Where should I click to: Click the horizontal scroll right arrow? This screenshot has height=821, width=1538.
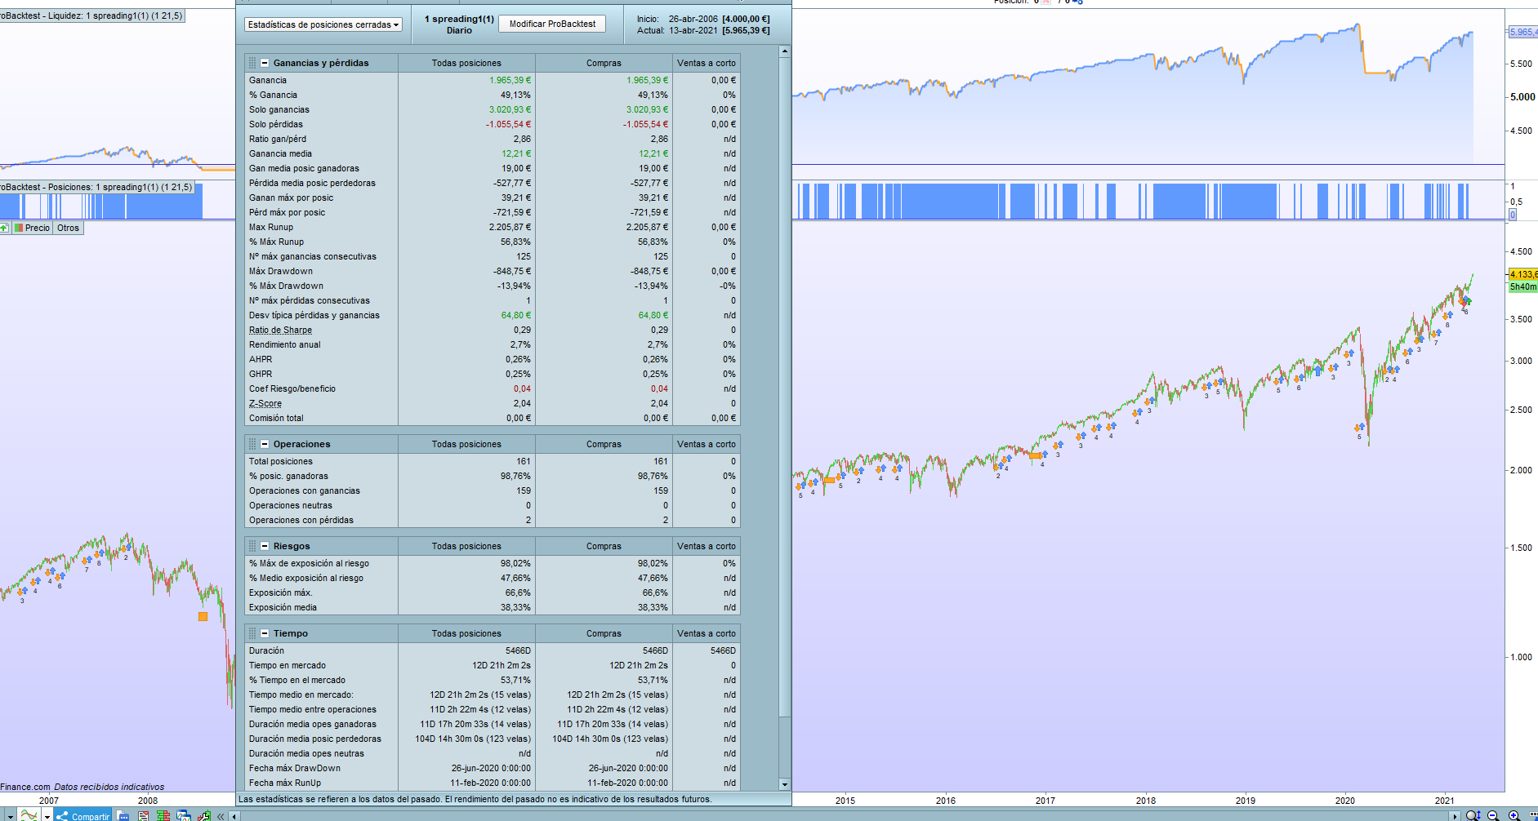(1455, 815)
